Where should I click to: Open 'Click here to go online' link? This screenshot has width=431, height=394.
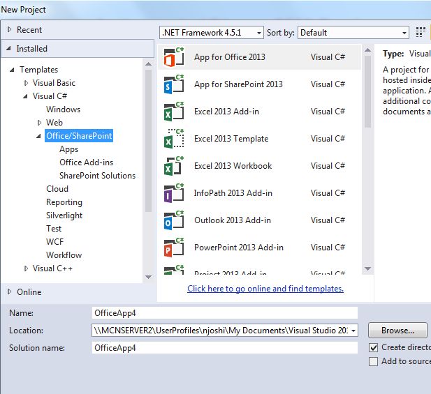265,289
